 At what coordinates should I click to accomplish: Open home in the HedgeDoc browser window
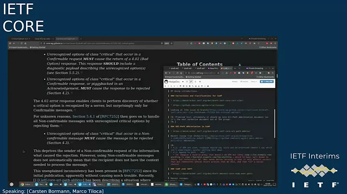pos(181,73)
